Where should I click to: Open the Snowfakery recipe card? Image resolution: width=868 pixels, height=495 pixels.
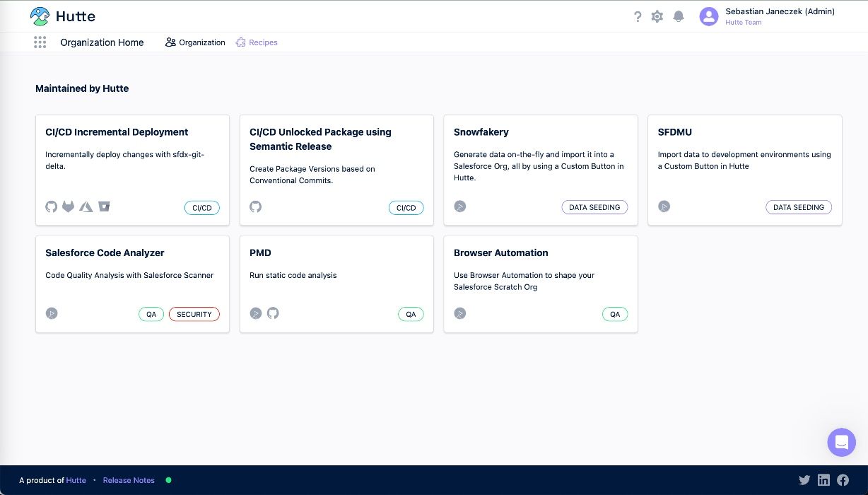(x=541, y=170)
